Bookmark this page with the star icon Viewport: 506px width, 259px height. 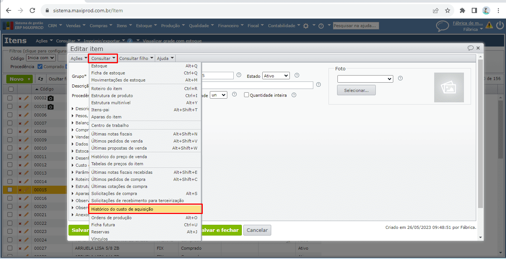448,10
